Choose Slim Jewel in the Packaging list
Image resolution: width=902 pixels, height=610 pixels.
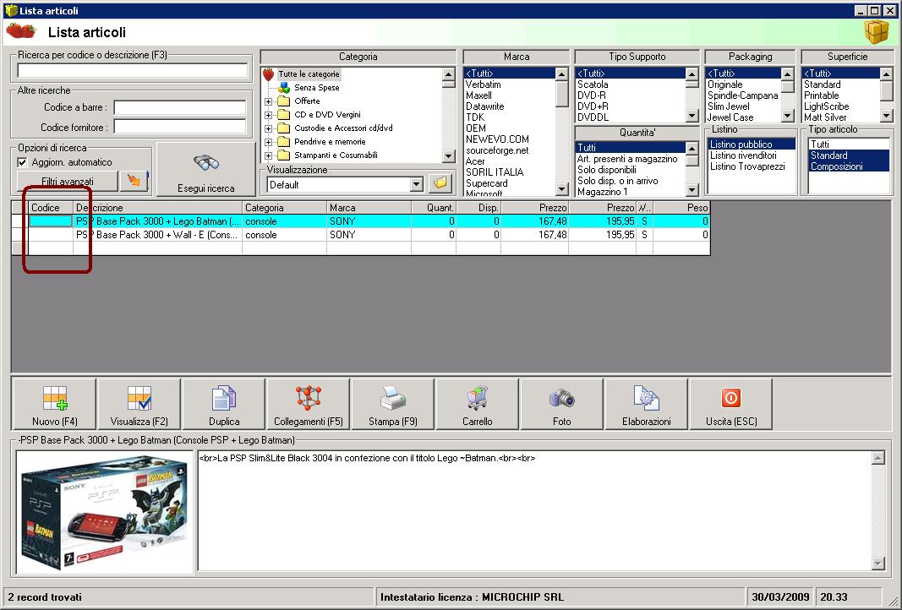tap(728, 106)
